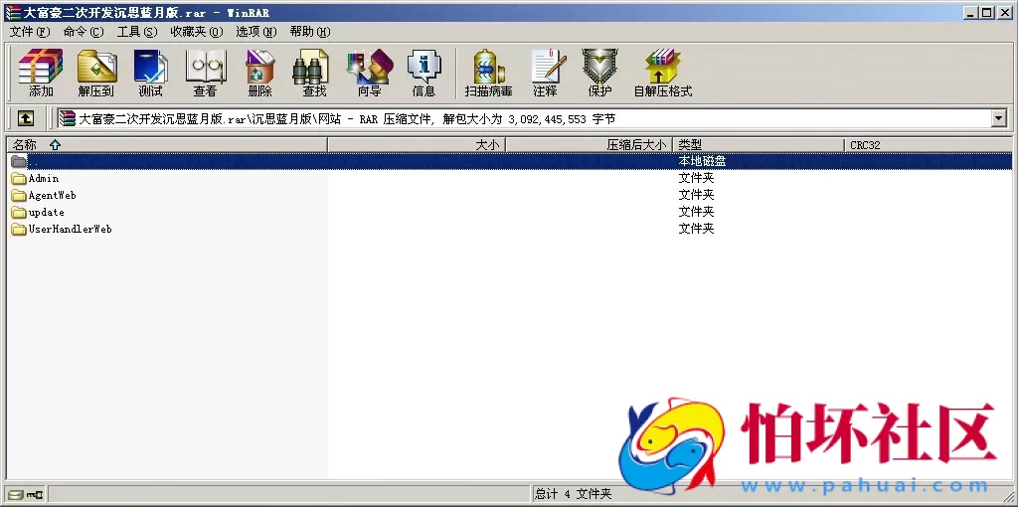Select the 'update' folder name text
Image resolution: width=1018 pixels, height=507 pixels.
click(x=46, y=213)
